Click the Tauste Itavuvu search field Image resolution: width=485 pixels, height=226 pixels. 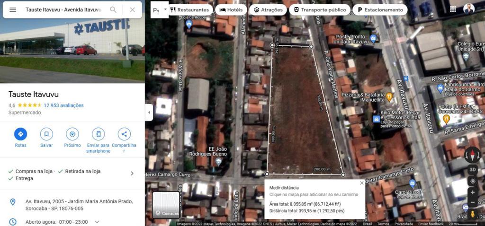click(x=63, y=9)
